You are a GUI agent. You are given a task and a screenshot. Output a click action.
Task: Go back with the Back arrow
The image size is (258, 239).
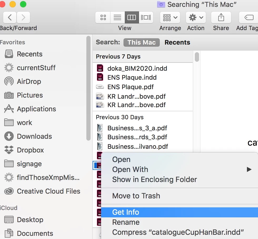click(10, 17)
